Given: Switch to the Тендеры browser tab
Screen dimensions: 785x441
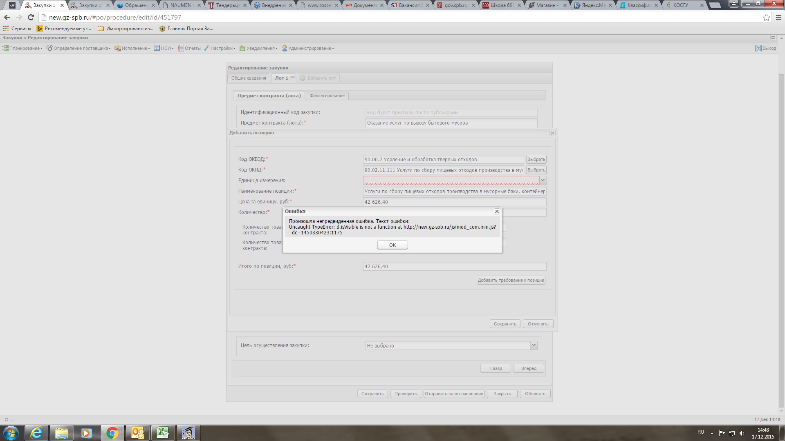Looking at the screenshot, I should pos(226,5).
